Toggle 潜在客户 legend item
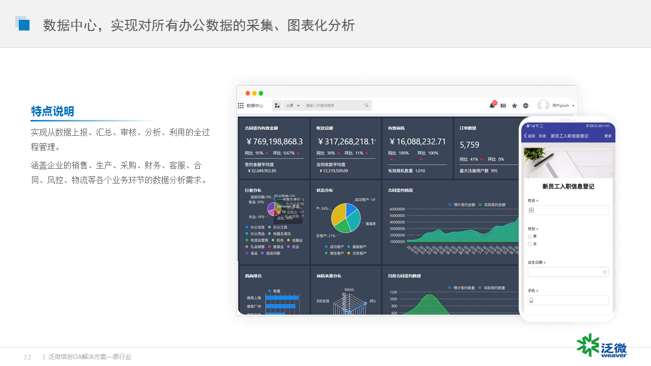651x366 pixels. pos(334,253)
